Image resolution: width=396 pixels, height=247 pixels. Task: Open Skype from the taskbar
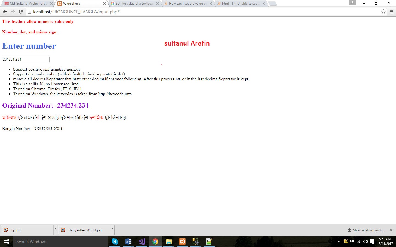pos(115,242)
